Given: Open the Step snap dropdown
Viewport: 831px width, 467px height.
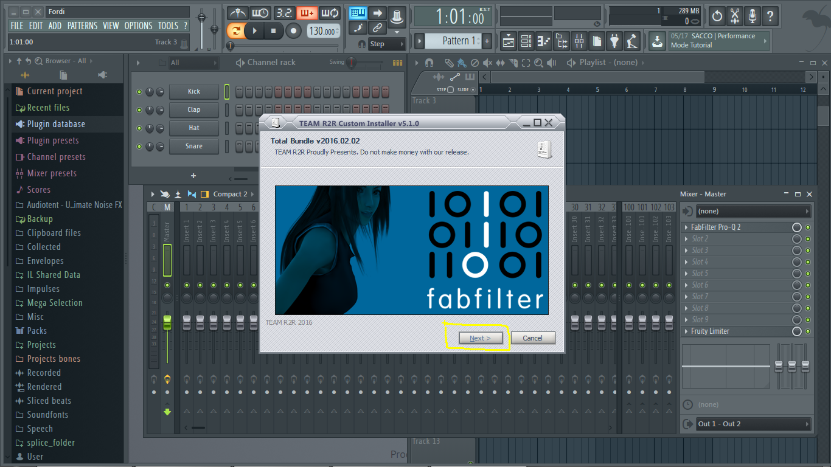Looking at the screenshot, I should point(387,44).
